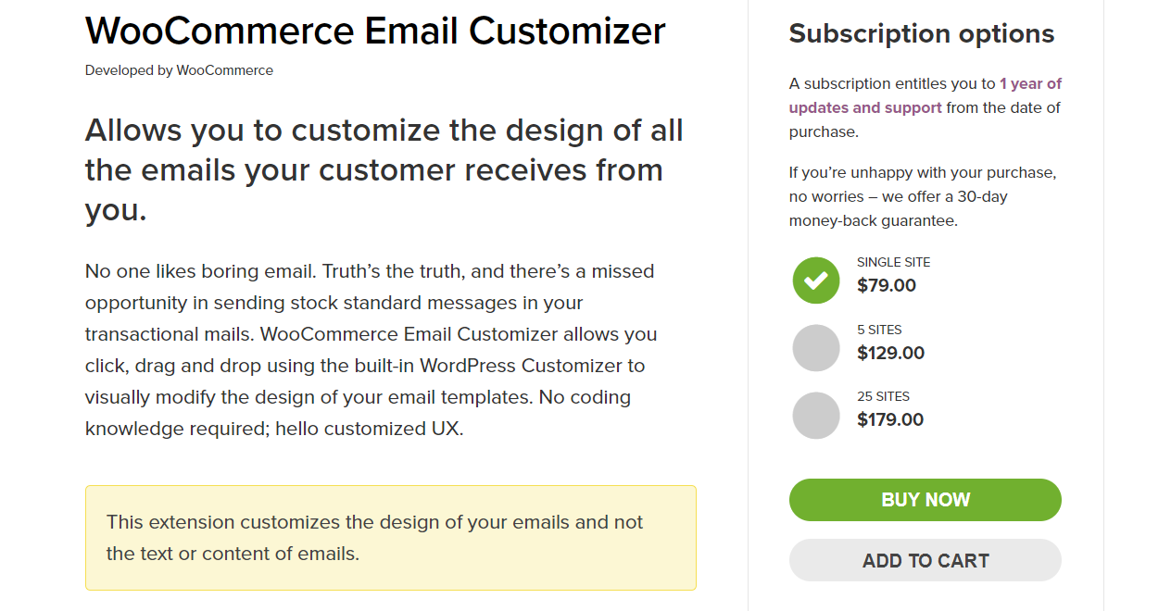
Task: Click the Add to Cart button
Action: pyautogui.click(x=925, y=560)
